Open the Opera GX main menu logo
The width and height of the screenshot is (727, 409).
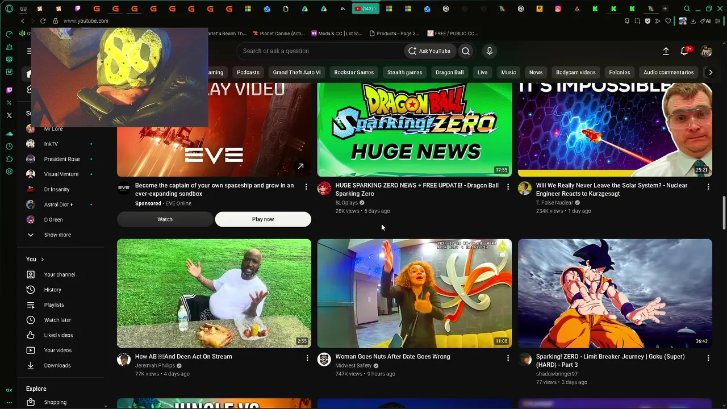click(x=9, y=9)
